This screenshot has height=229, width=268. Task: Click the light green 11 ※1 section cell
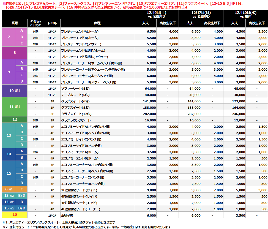[15, 106]
